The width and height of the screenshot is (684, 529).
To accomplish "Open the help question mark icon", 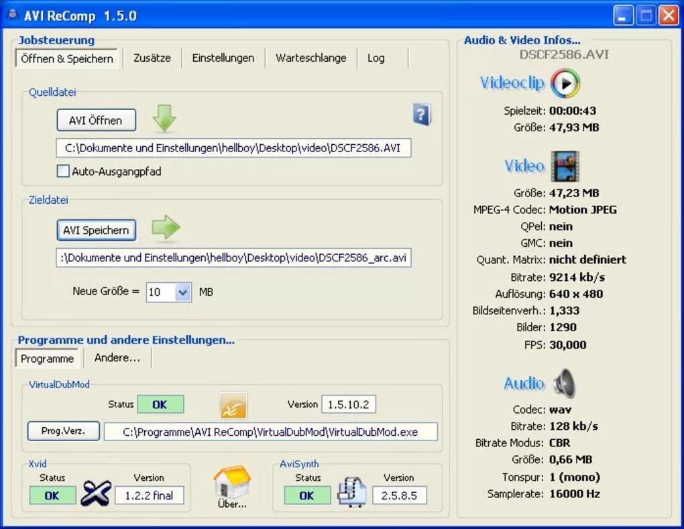I will pos(422,115).
